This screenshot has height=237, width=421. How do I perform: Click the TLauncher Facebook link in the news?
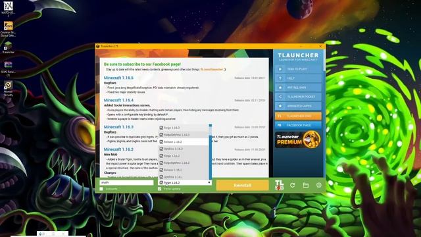[x=212, y=69]
